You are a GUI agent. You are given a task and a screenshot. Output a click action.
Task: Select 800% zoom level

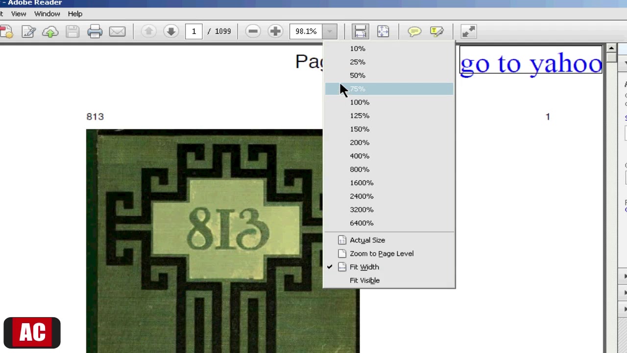click(x=389, y=169)
